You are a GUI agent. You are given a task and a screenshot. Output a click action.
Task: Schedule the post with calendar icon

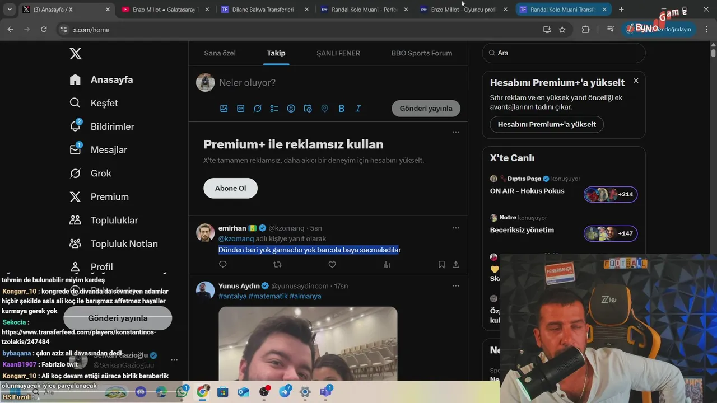[x=308, y=109]
